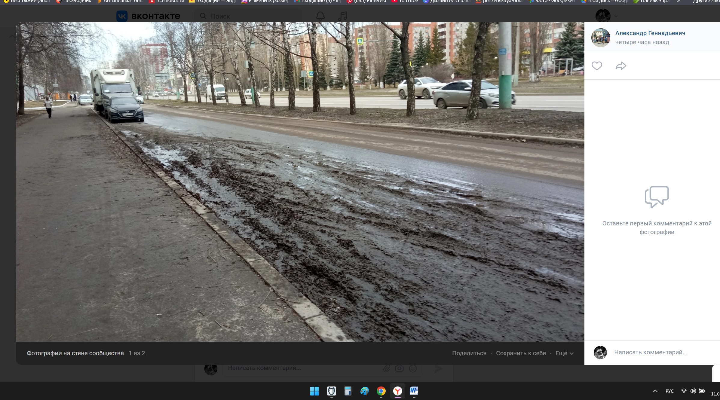Click Сохранить к себе to save photo
The height and width of the screenshot is (400, 720).
[521, 353]
